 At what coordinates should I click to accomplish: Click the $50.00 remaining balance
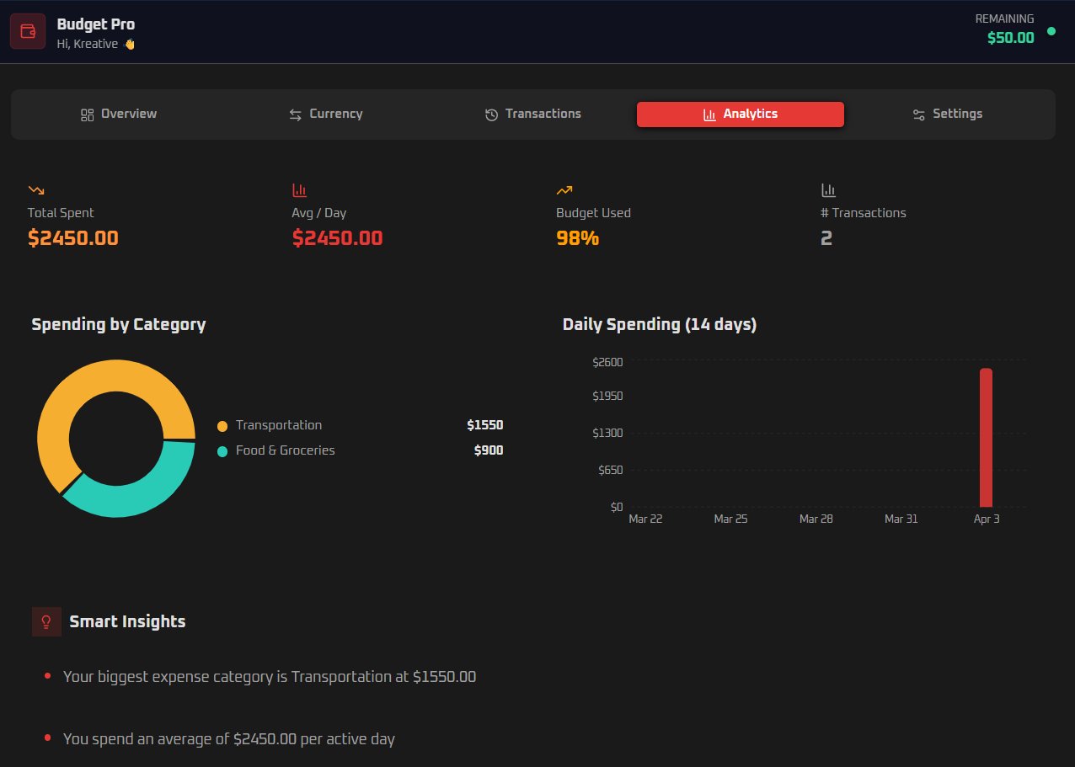pos(1011,38)
